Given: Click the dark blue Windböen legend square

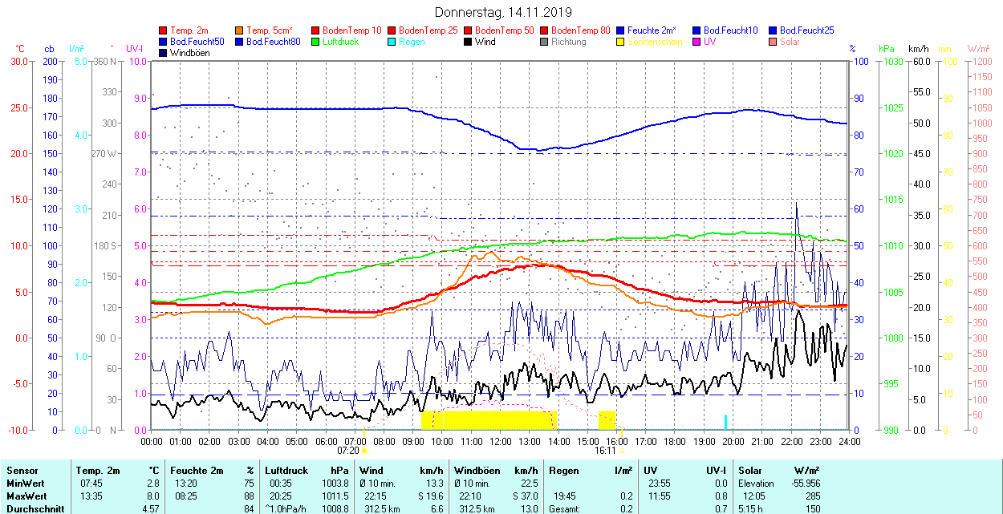Looking at the screenshot, I should click(x=164, y=53).
